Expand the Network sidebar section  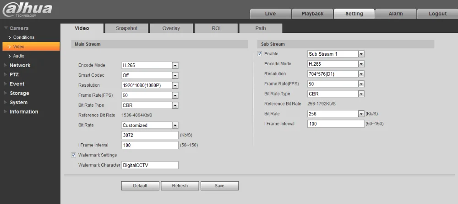coord(20,65)
